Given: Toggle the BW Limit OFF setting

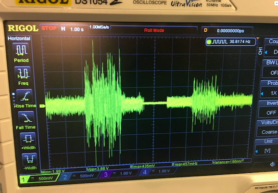Looking at the screenshot, I should [270, 72].
